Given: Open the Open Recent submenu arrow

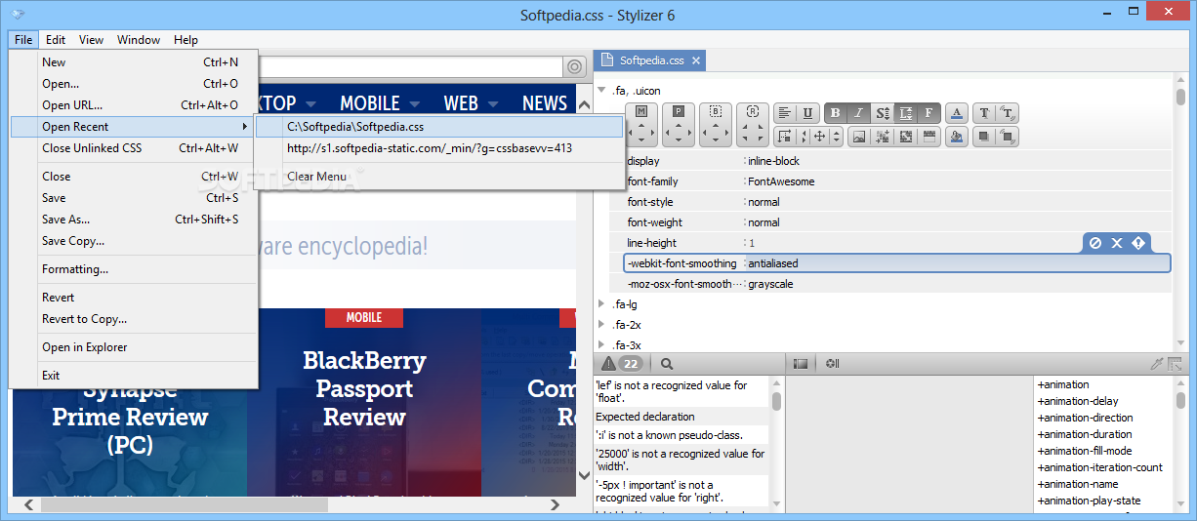Looking at the screenshot, I should tap(244, 127).
